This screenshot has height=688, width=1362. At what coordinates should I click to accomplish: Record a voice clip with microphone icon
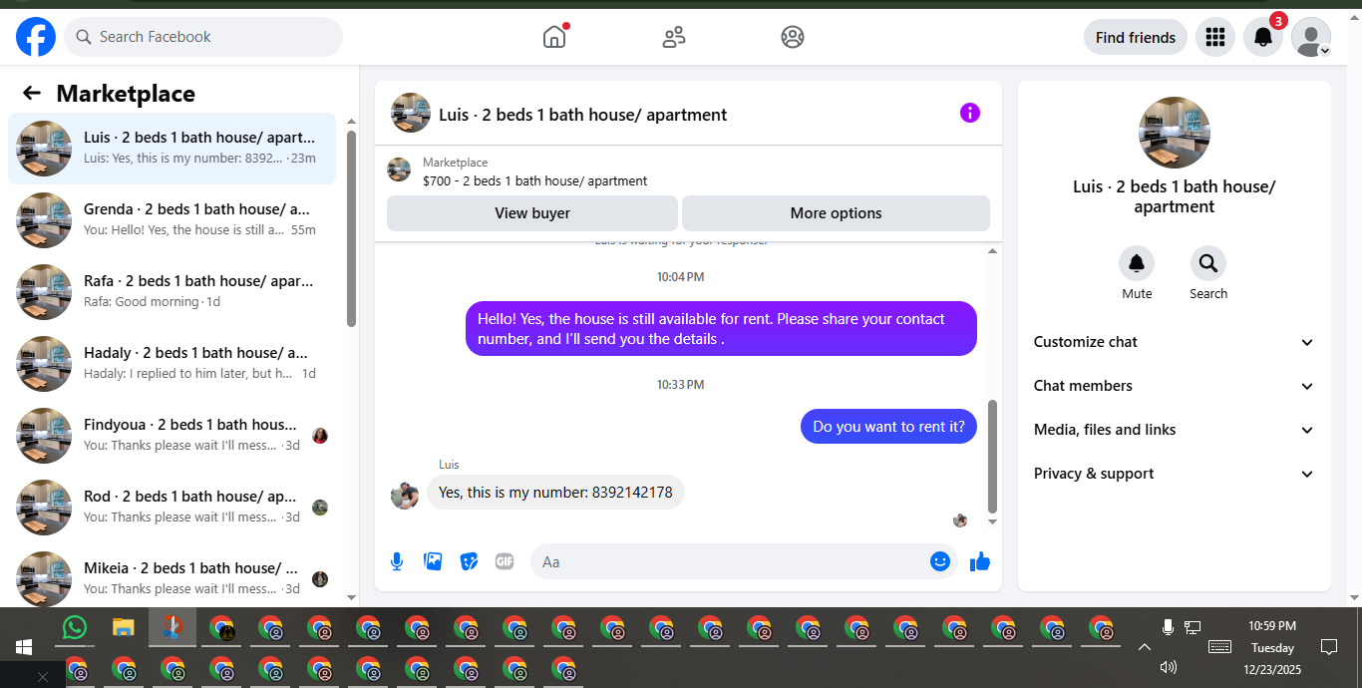(x=397, y=561)
